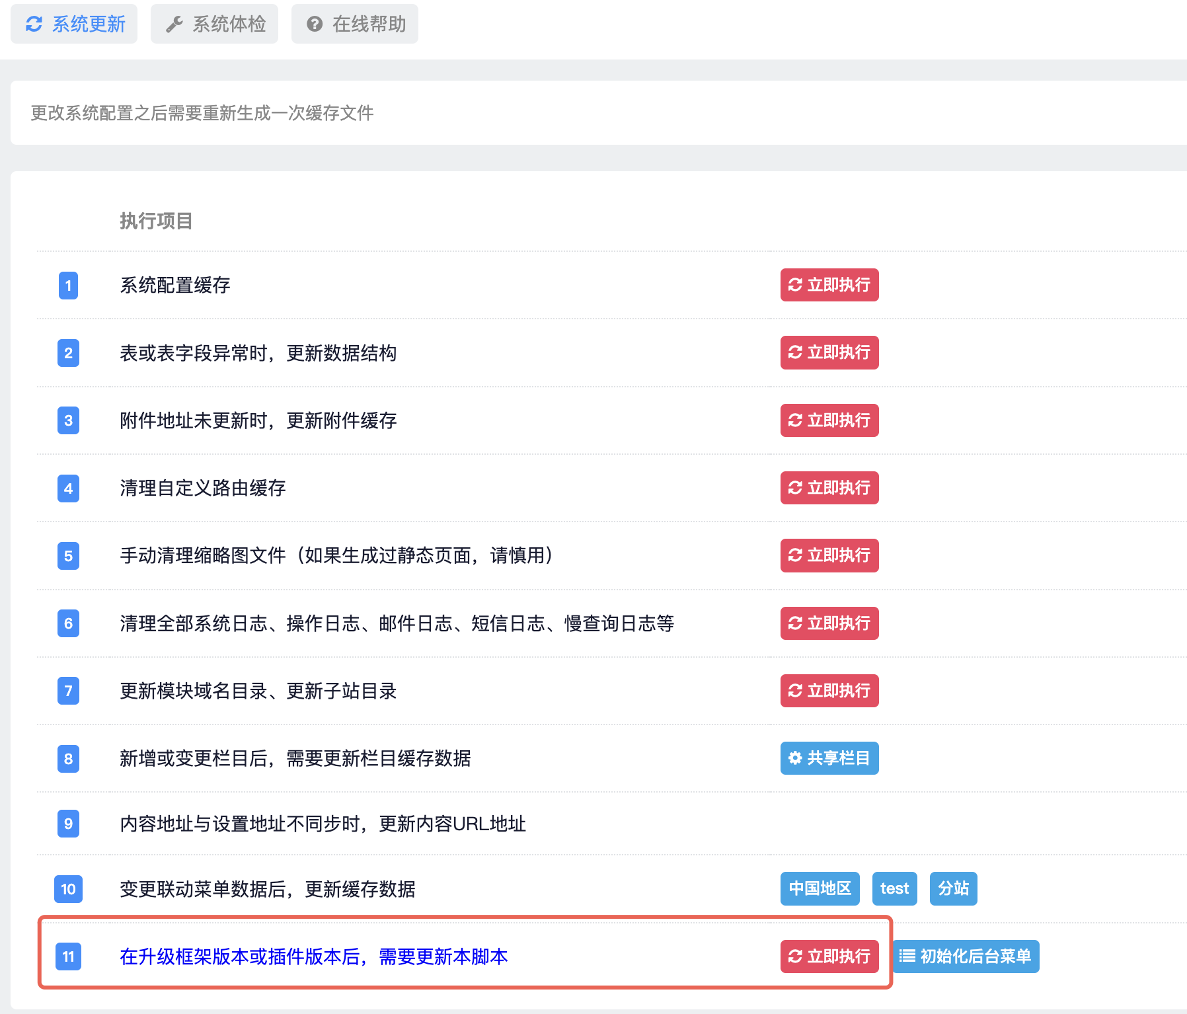This screenshot has width=1187, height=1014.
Task: Click number badge 3
Action: pyautogui.click(x=68, y=420)
